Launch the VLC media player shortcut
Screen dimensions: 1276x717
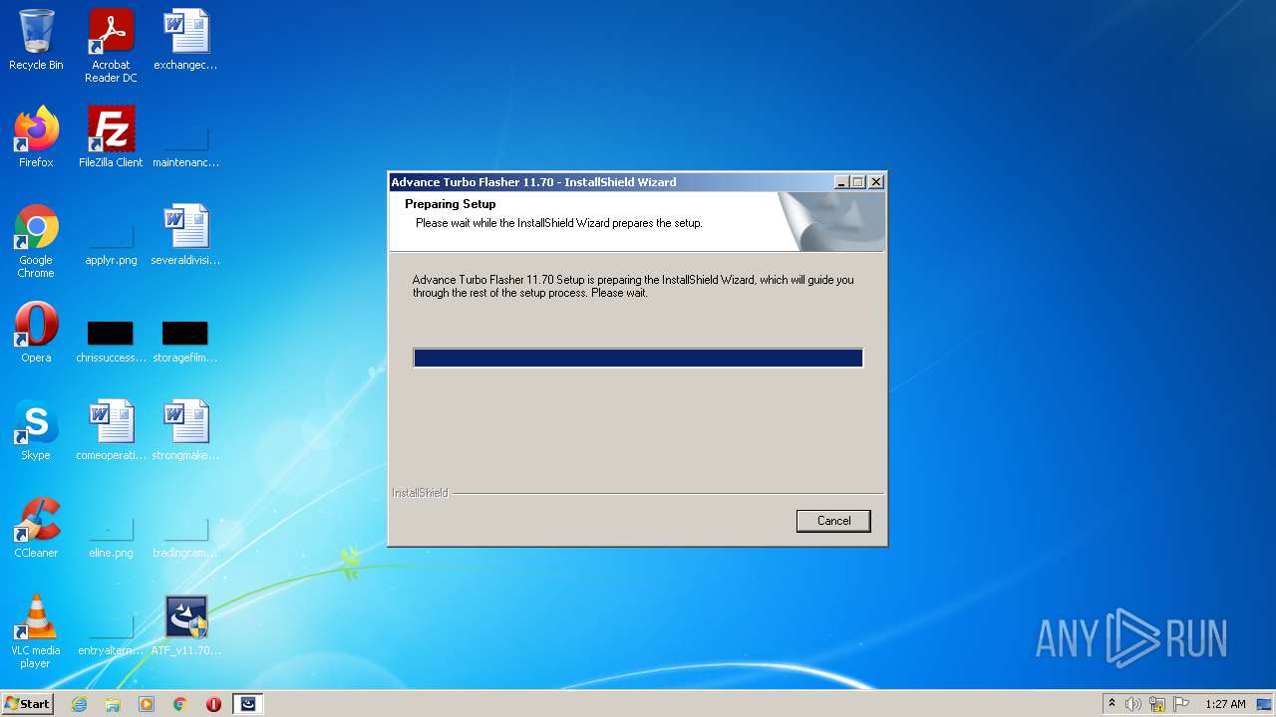point(36,631)
